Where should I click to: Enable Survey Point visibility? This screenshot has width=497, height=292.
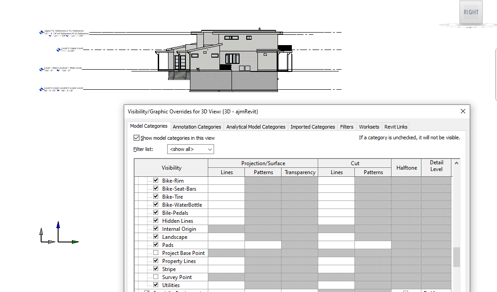pyautogui.click(x=156, y=277)
